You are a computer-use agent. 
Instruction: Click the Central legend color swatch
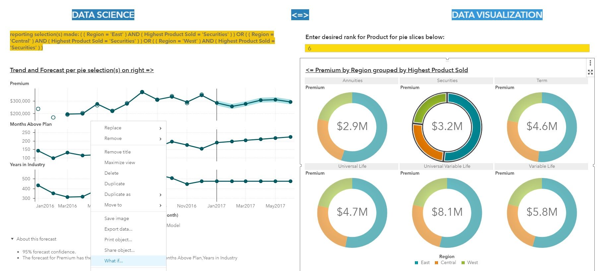click(436, 263)
